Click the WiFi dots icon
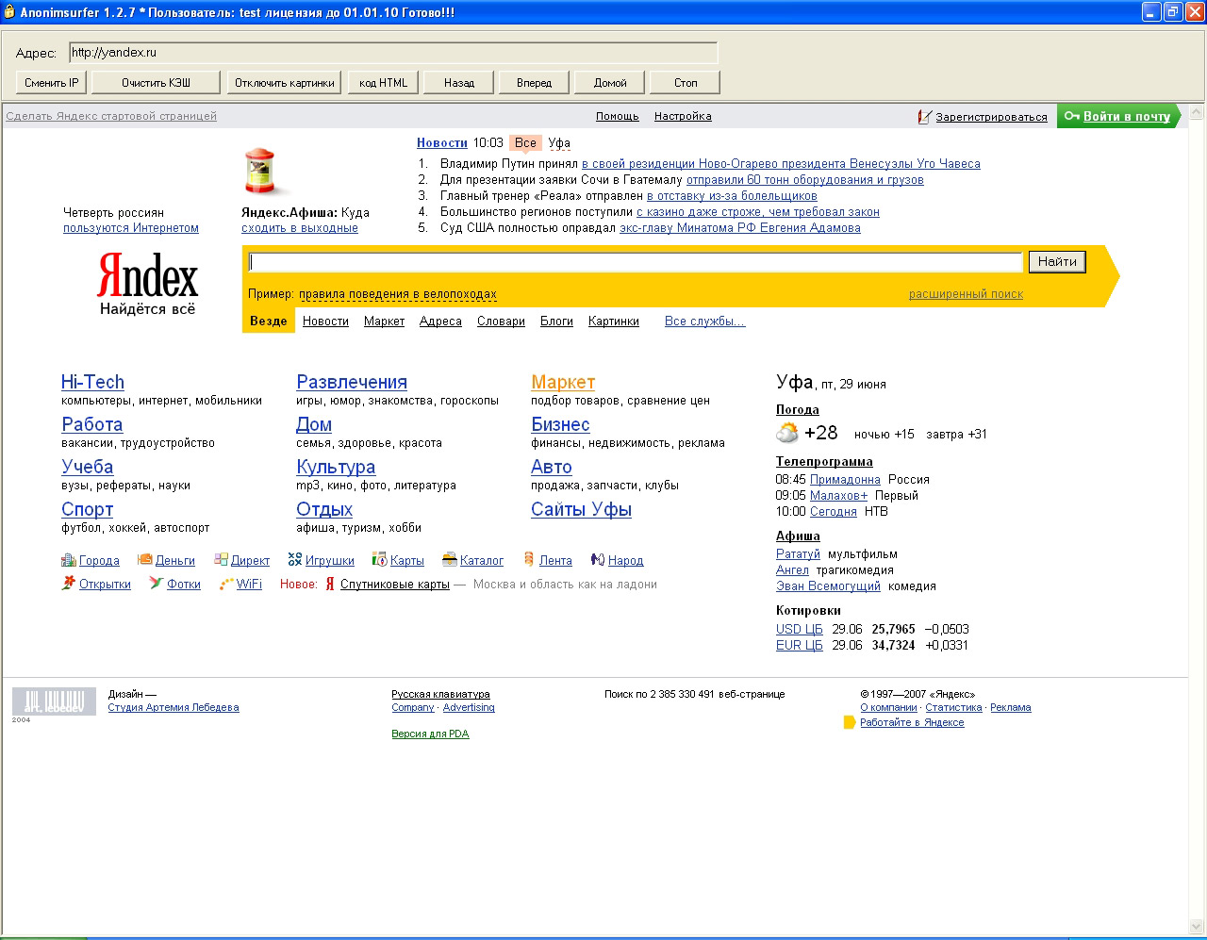1207x940 pixels. 225,584
